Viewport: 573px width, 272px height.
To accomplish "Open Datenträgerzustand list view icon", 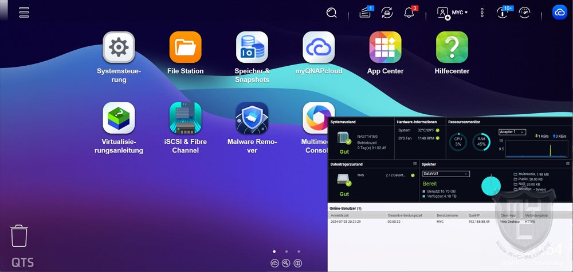I will tap(415, 163).
